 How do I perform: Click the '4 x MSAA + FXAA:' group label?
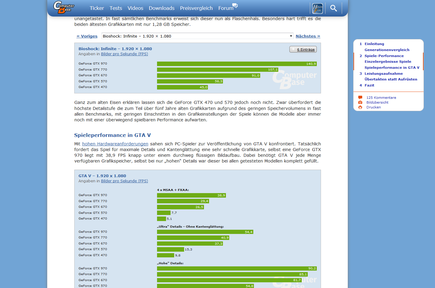coord(173,190)
